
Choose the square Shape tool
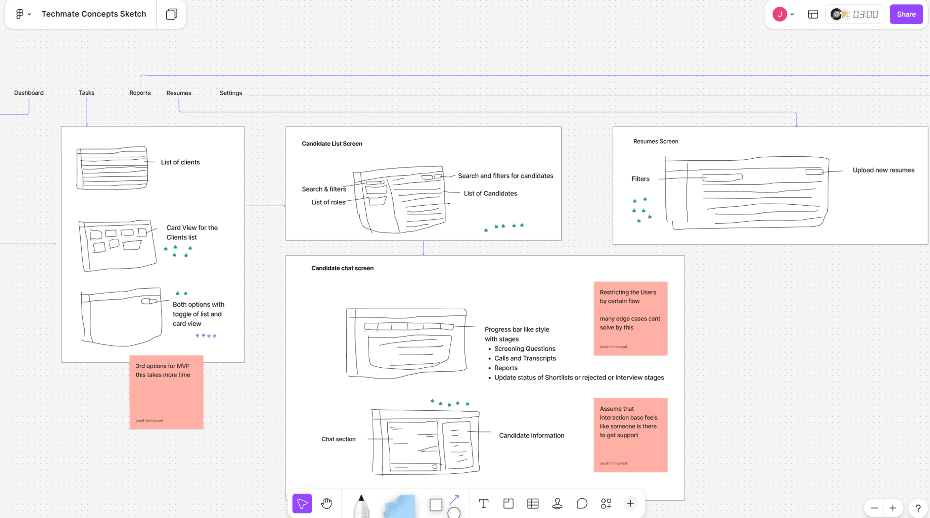[436, 505]
